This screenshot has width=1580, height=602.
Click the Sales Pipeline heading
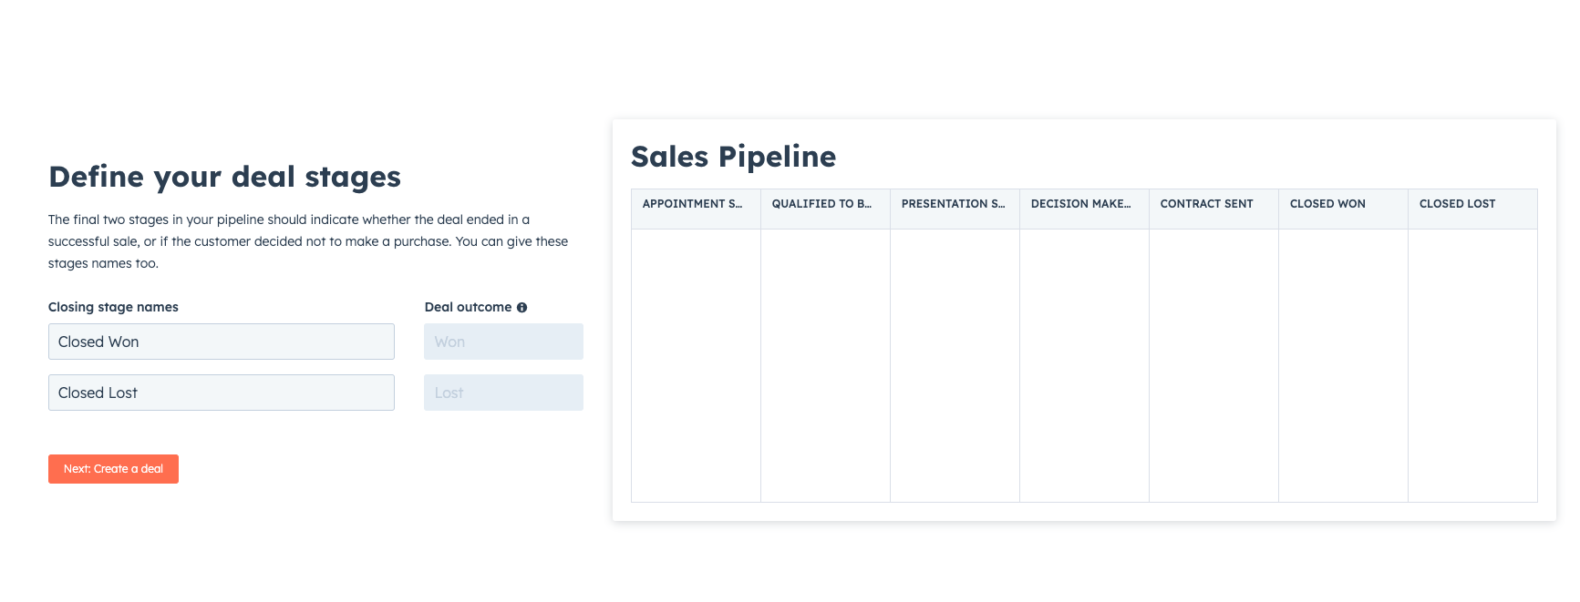pos(733,157)
